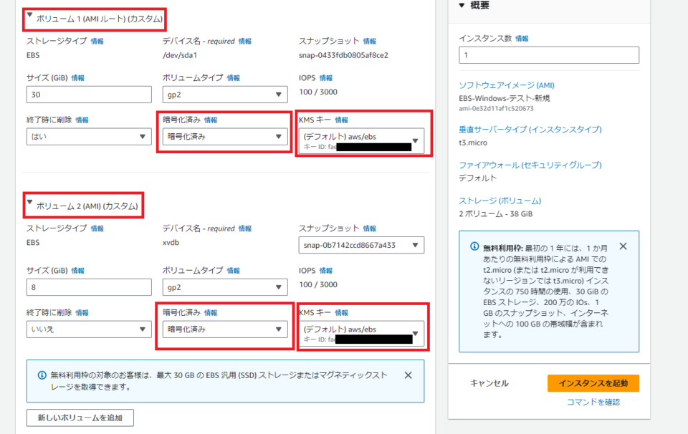The image size is (688, 434).
Task: Open 情報 link for volume 2 KMS キー
Action: (x=341, y=313)
